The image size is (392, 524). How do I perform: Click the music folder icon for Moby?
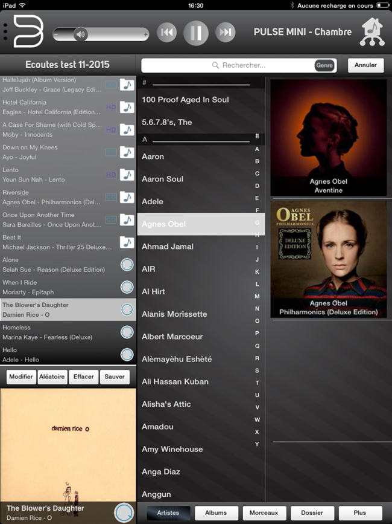[127, 130]
